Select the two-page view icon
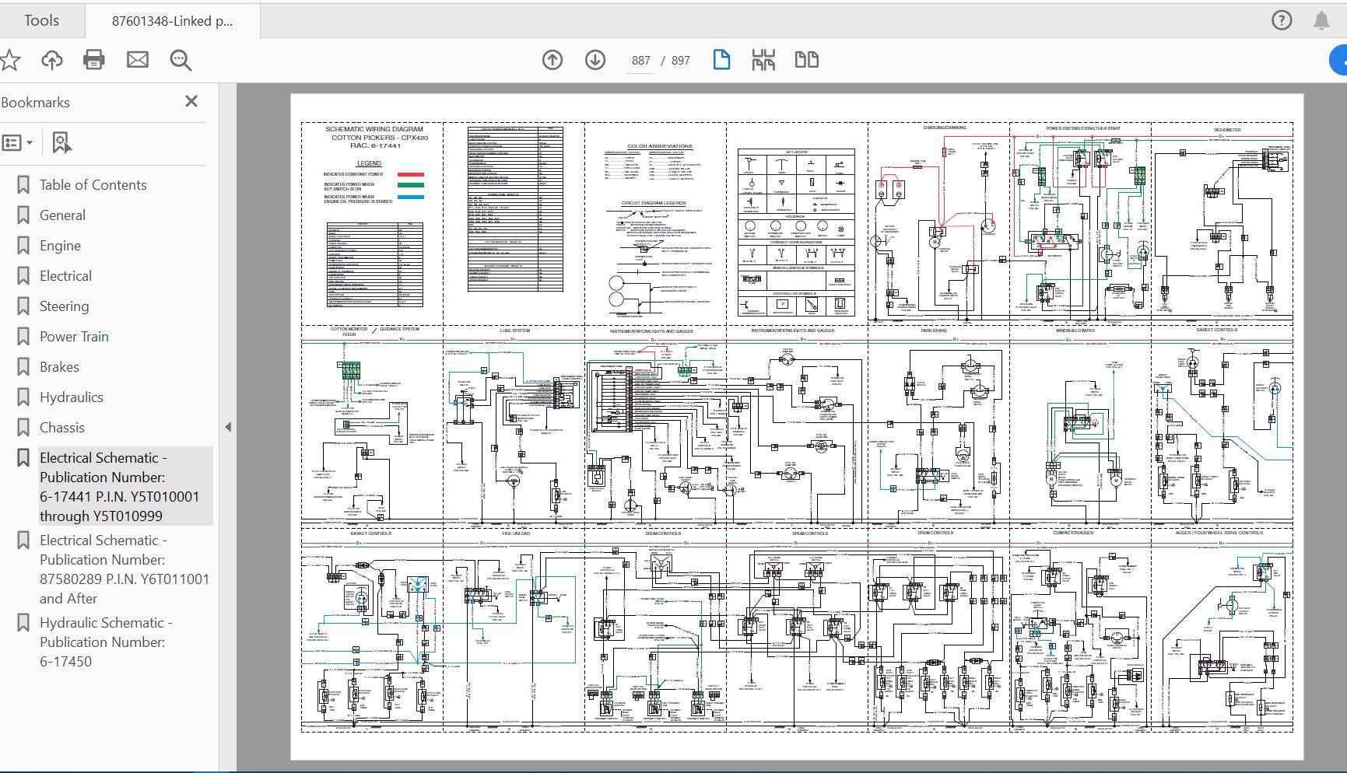The width and height of the screenshot is (1347, 773). tap(806, 60)
